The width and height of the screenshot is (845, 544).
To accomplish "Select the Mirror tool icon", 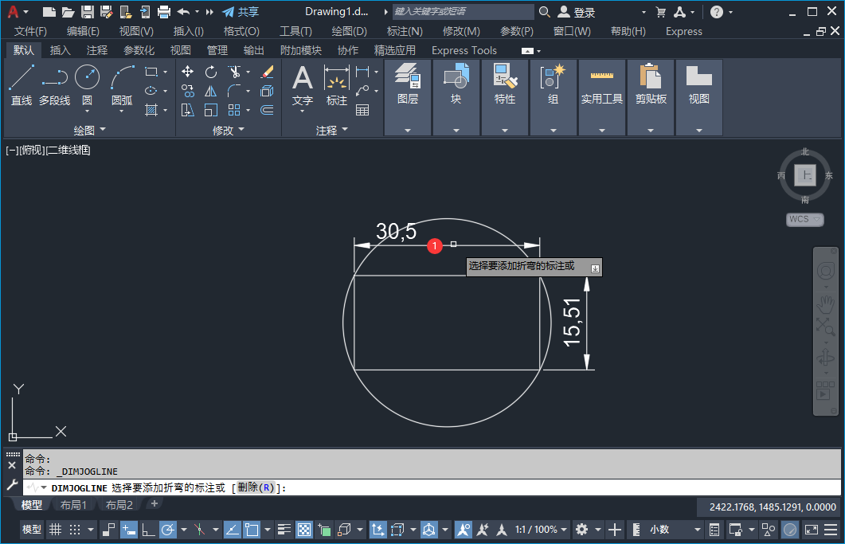I will (x=211, y=91).
